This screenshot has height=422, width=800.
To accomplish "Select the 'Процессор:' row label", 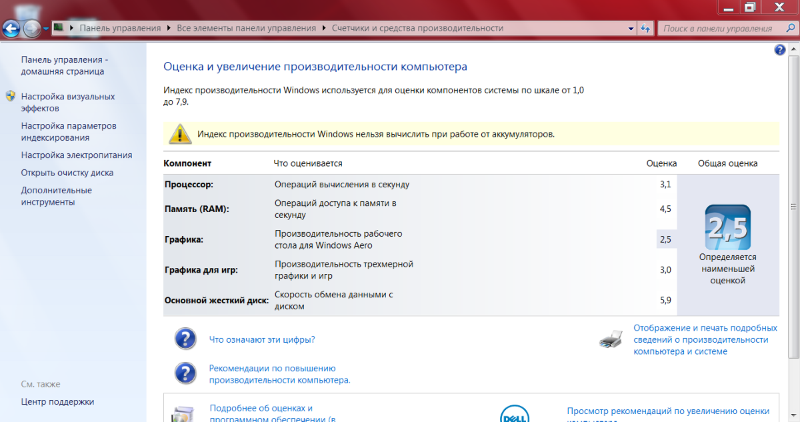I will tap(189, 185).
